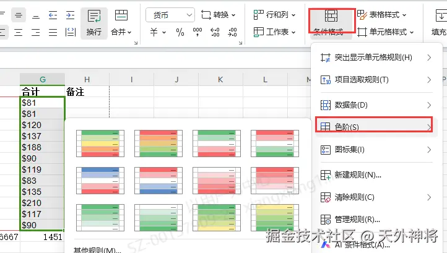This screenshot has width=447, height=253.
Task: Toggle justify alignment icon
Action: [x=53, y=32]
